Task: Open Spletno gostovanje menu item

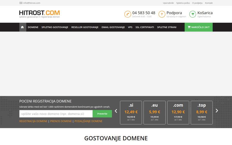Action: point(55,27)
